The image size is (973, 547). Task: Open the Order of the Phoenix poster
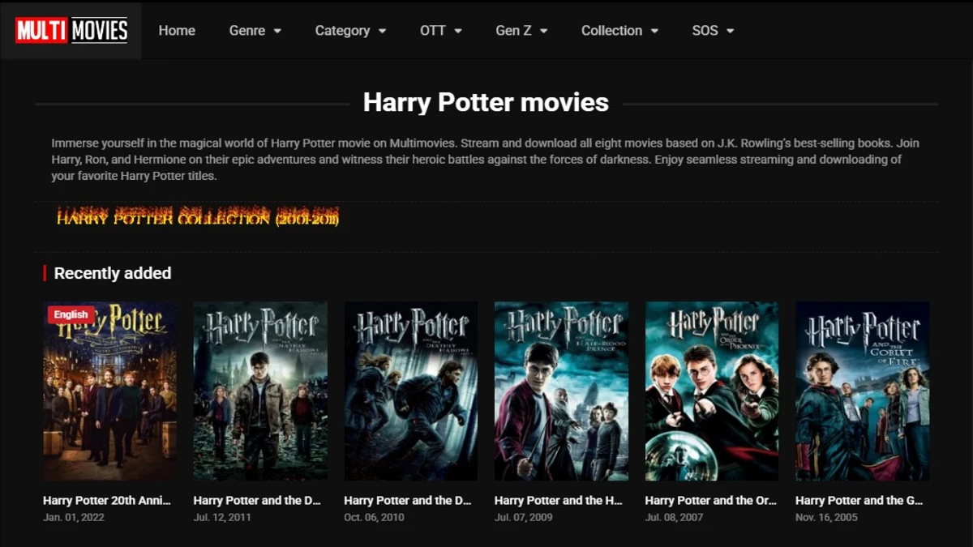click(x=711, y=393)
